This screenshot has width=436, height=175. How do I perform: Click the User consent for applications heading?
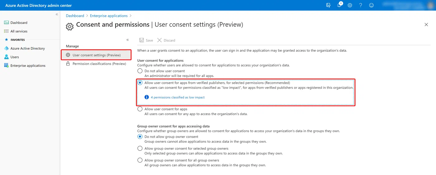160,61
